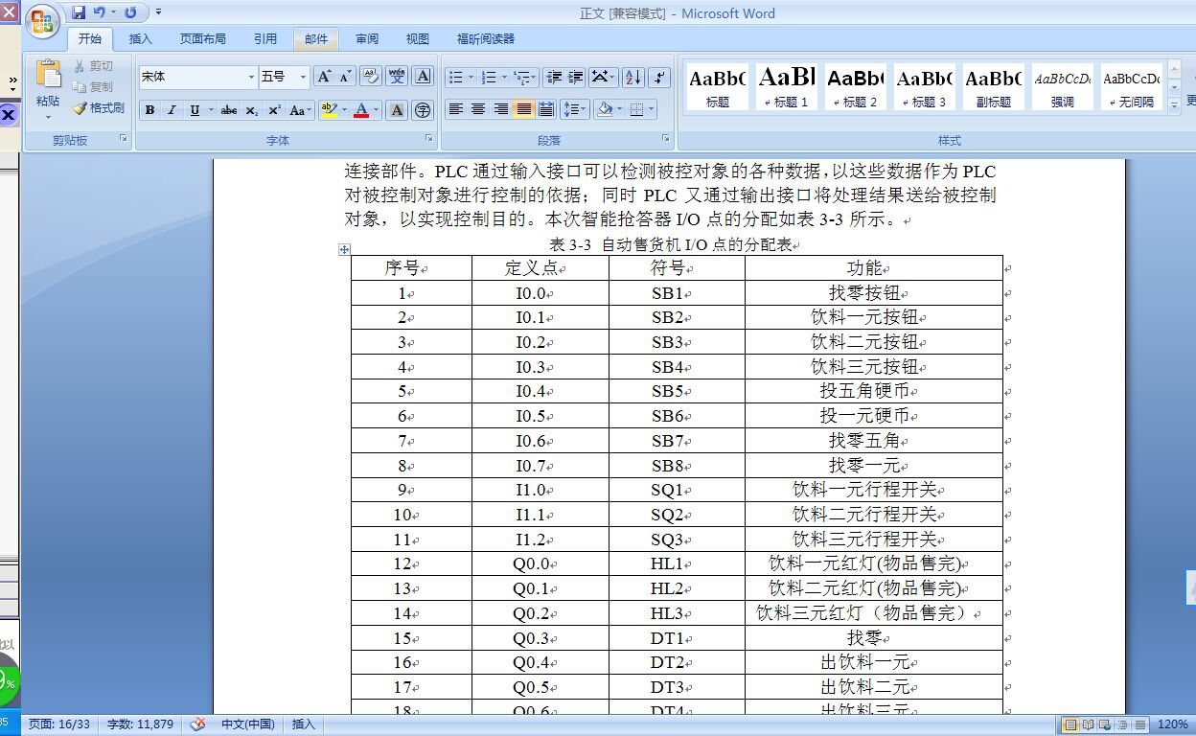Insert enclosed character (字 in circle)
Image resolution: width=1196 pixels, height=736 pixels.
[x=423, y=110]
